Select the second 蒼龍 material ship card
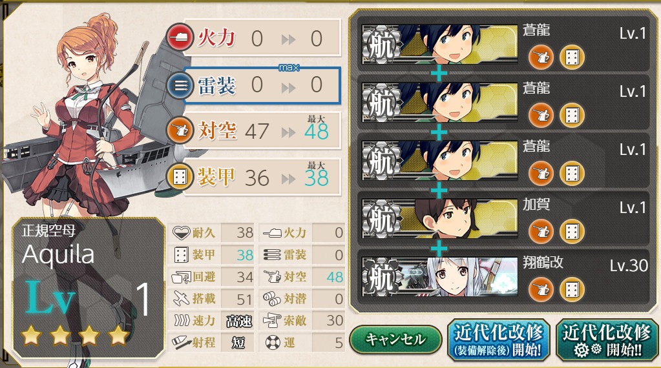This screenshot has height=368, width=661. [503, 102]
